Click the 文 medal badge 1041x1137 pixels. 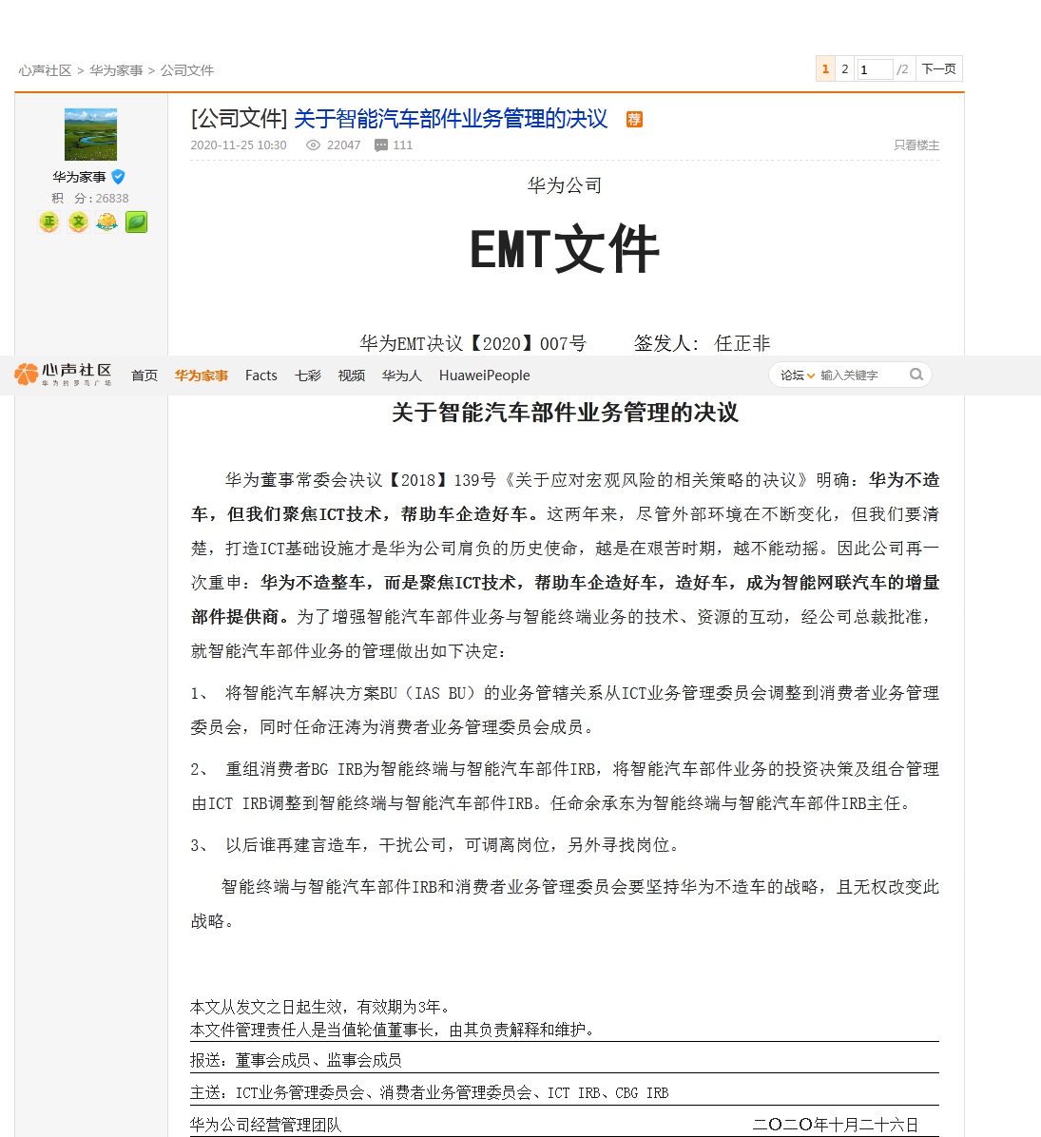78,222
